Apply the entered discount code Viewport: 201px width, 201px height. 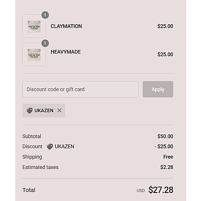158,89
